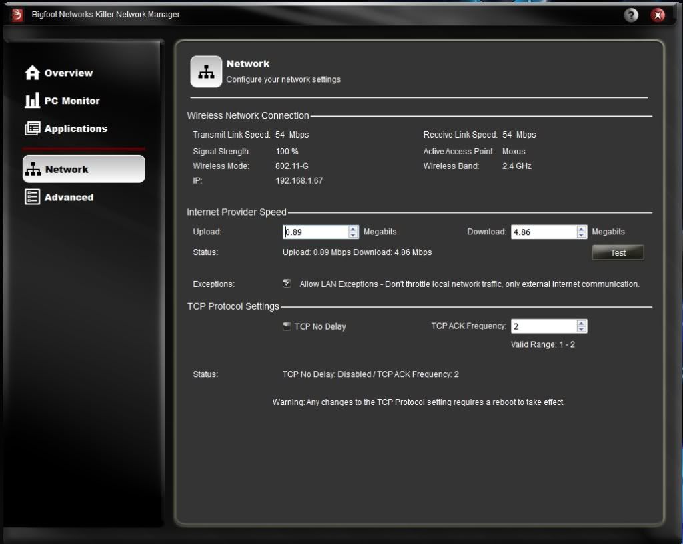
Task: Click the TCP Protocol Settings heading
Action: pyautogui.click(x=233, y=306)
